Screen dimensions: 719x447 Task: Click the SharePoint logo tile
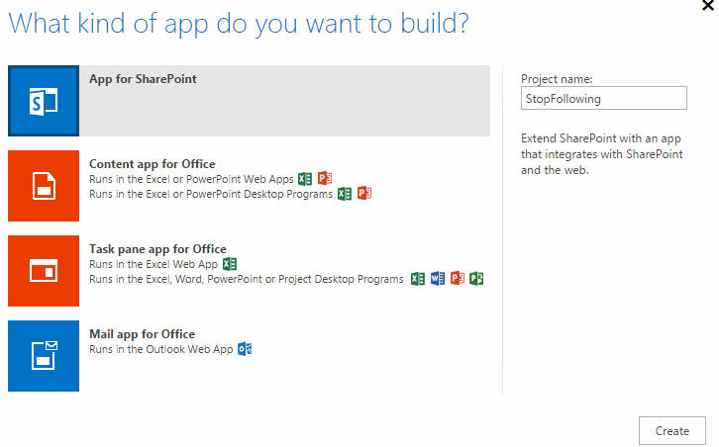tap(44, 101)
